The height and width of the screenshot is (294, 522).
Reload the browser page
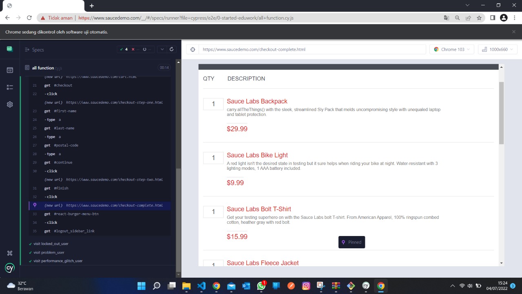pyautogui.click(x=29, y=18)
